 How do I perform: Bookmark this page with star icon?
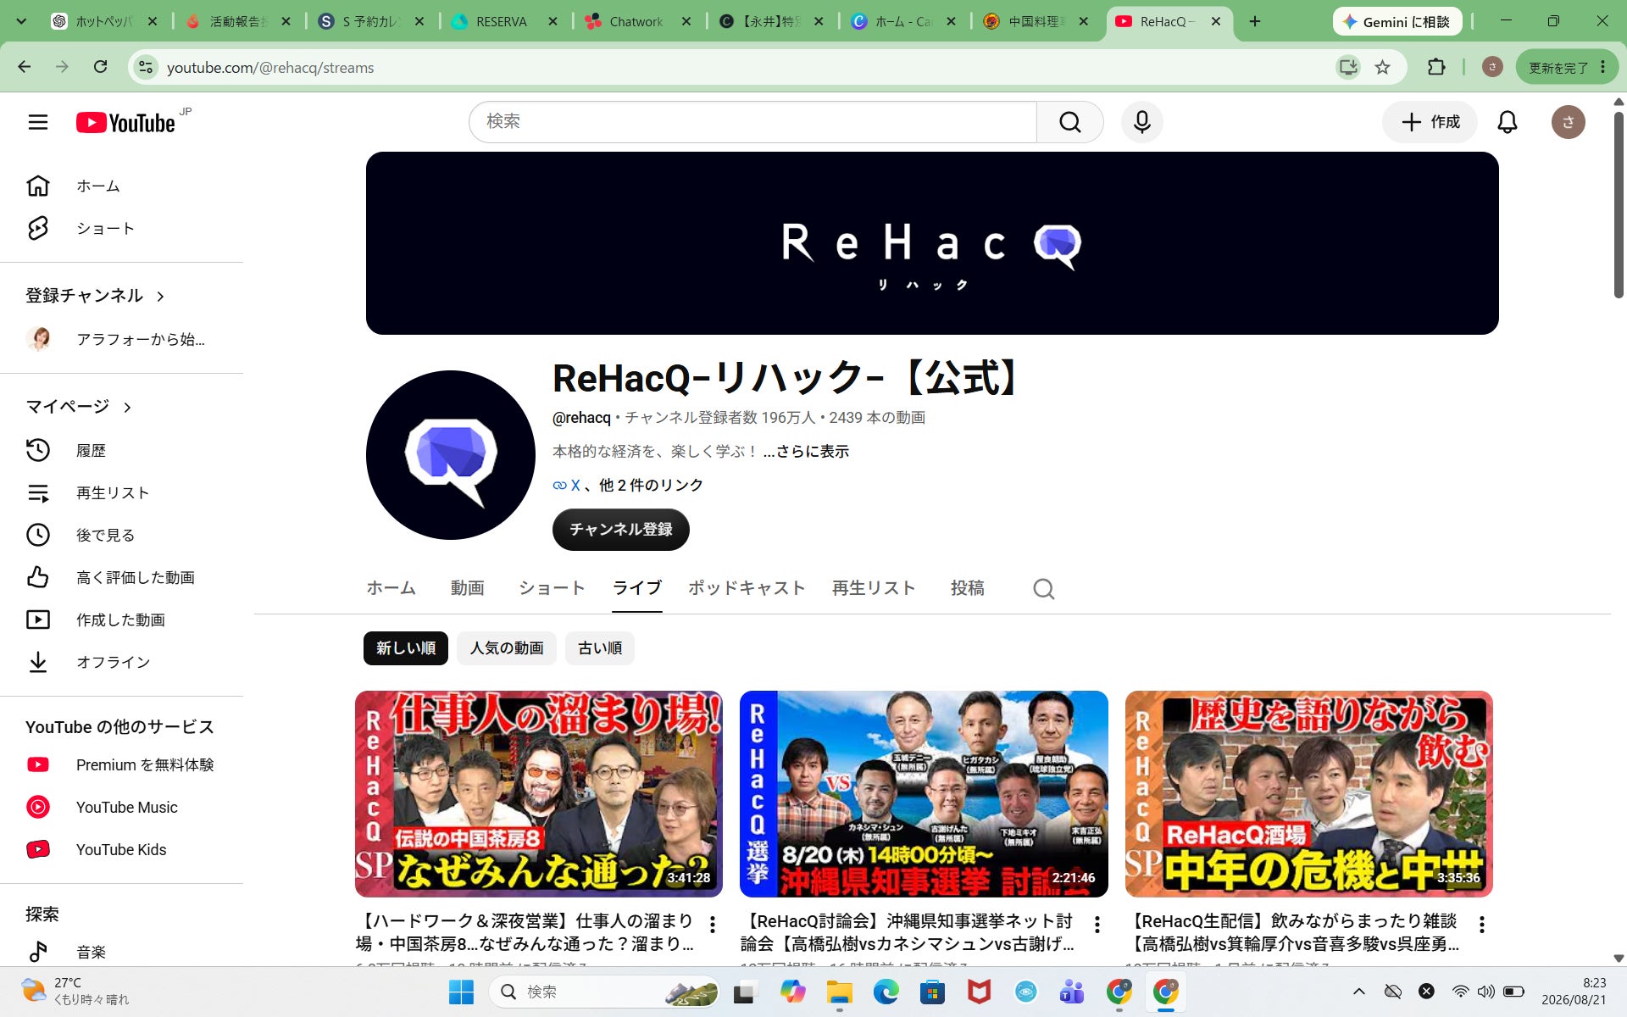pyautogui.click(x=1382, y=67)
